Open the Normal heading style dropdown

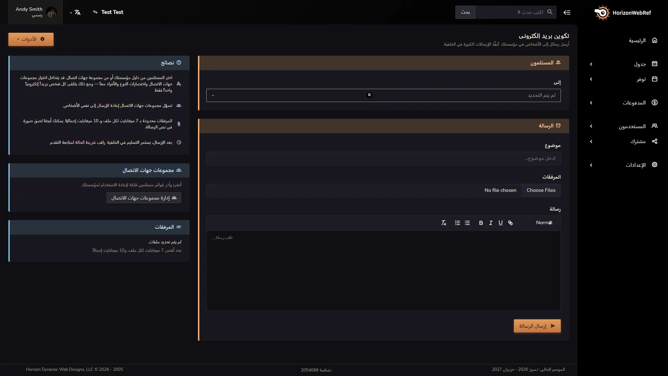tap(544, 223)
